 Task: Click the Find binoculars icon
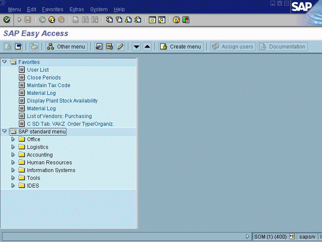(x=85, y=20)
